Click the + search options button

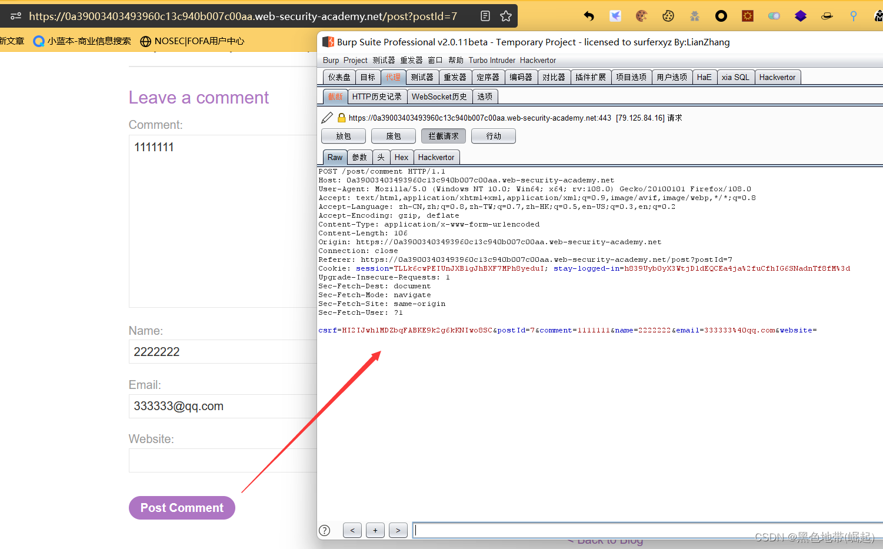[x=375, y=530]
